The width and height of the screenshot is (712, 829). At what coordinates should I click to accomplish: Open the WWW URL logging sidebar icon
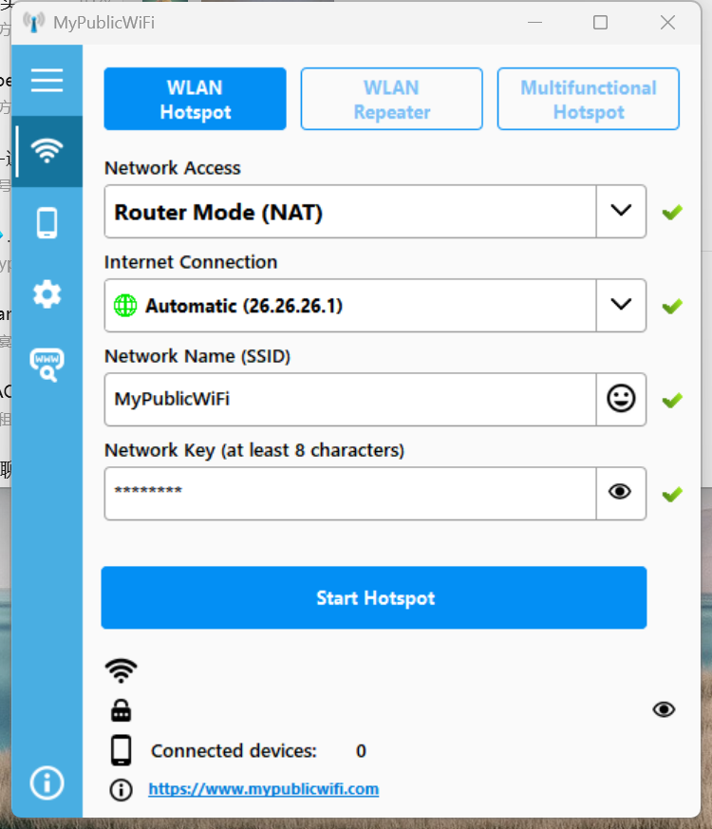(x=47, y=365)
